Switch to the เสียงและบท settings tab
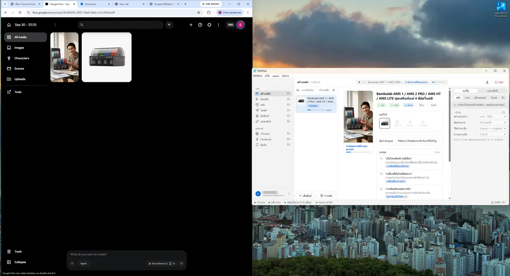The width and height of the screenshot is (510, 276). (480, 97)
